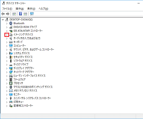
Task: Select the ユニバーサル シリアル バス コントローラー label
Action: click(x=32, y=98)
